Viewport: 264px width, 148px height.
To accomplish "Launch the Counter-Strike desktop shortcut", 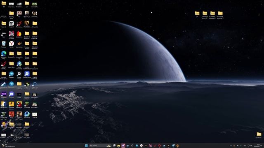I will coord(4,104).
